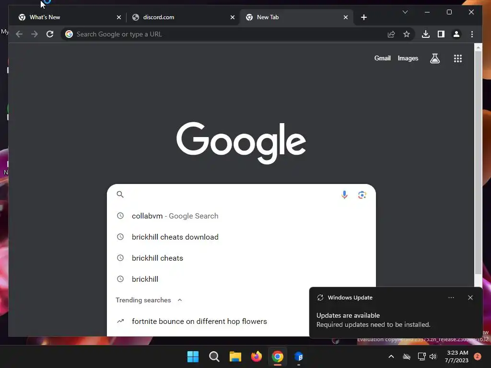491x368 pixels.
Task: Open the notification count badge
Action: [x=478, y=356]
